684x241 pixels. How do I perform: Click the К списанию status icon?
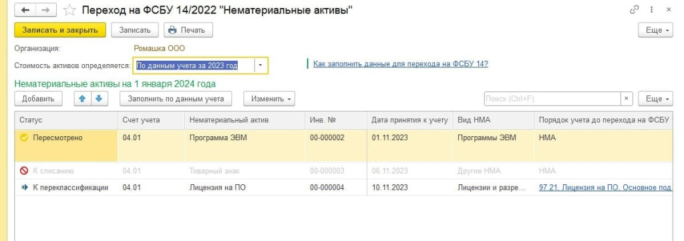(25, 171)
